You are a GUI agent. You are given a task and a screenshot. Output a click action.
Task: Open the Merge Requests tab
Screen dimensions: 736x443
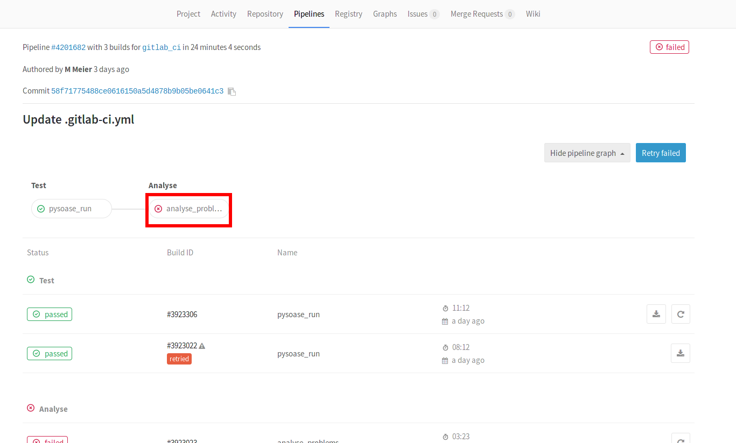[x=482, y=14]
